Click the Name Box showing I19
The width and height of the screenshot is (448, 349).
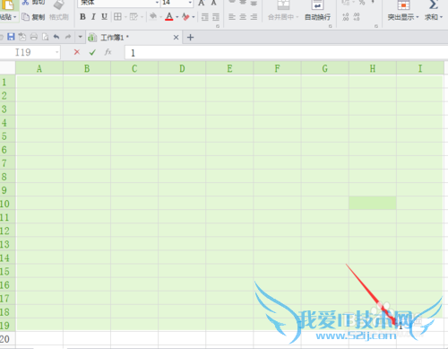30,52
